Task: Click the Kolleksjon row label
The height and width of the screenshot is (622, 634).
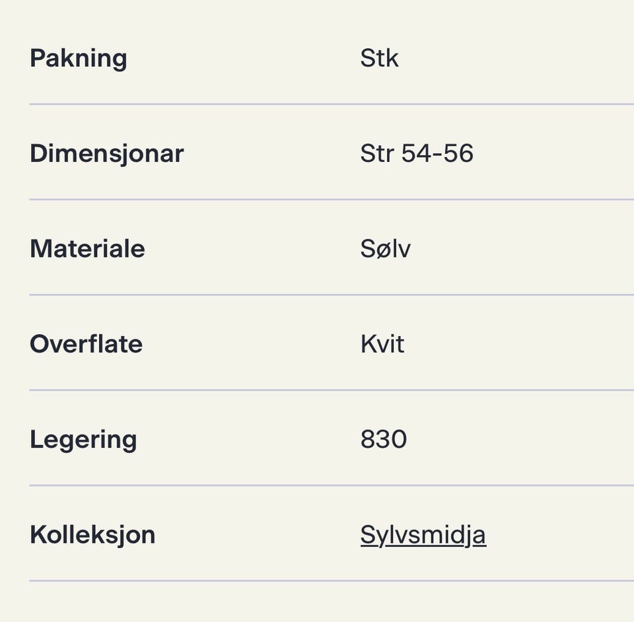Action: tap(92, 535)
